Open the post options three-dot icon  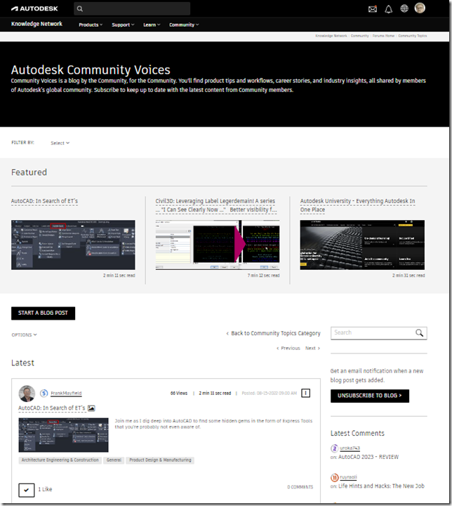tap(305, 393)
